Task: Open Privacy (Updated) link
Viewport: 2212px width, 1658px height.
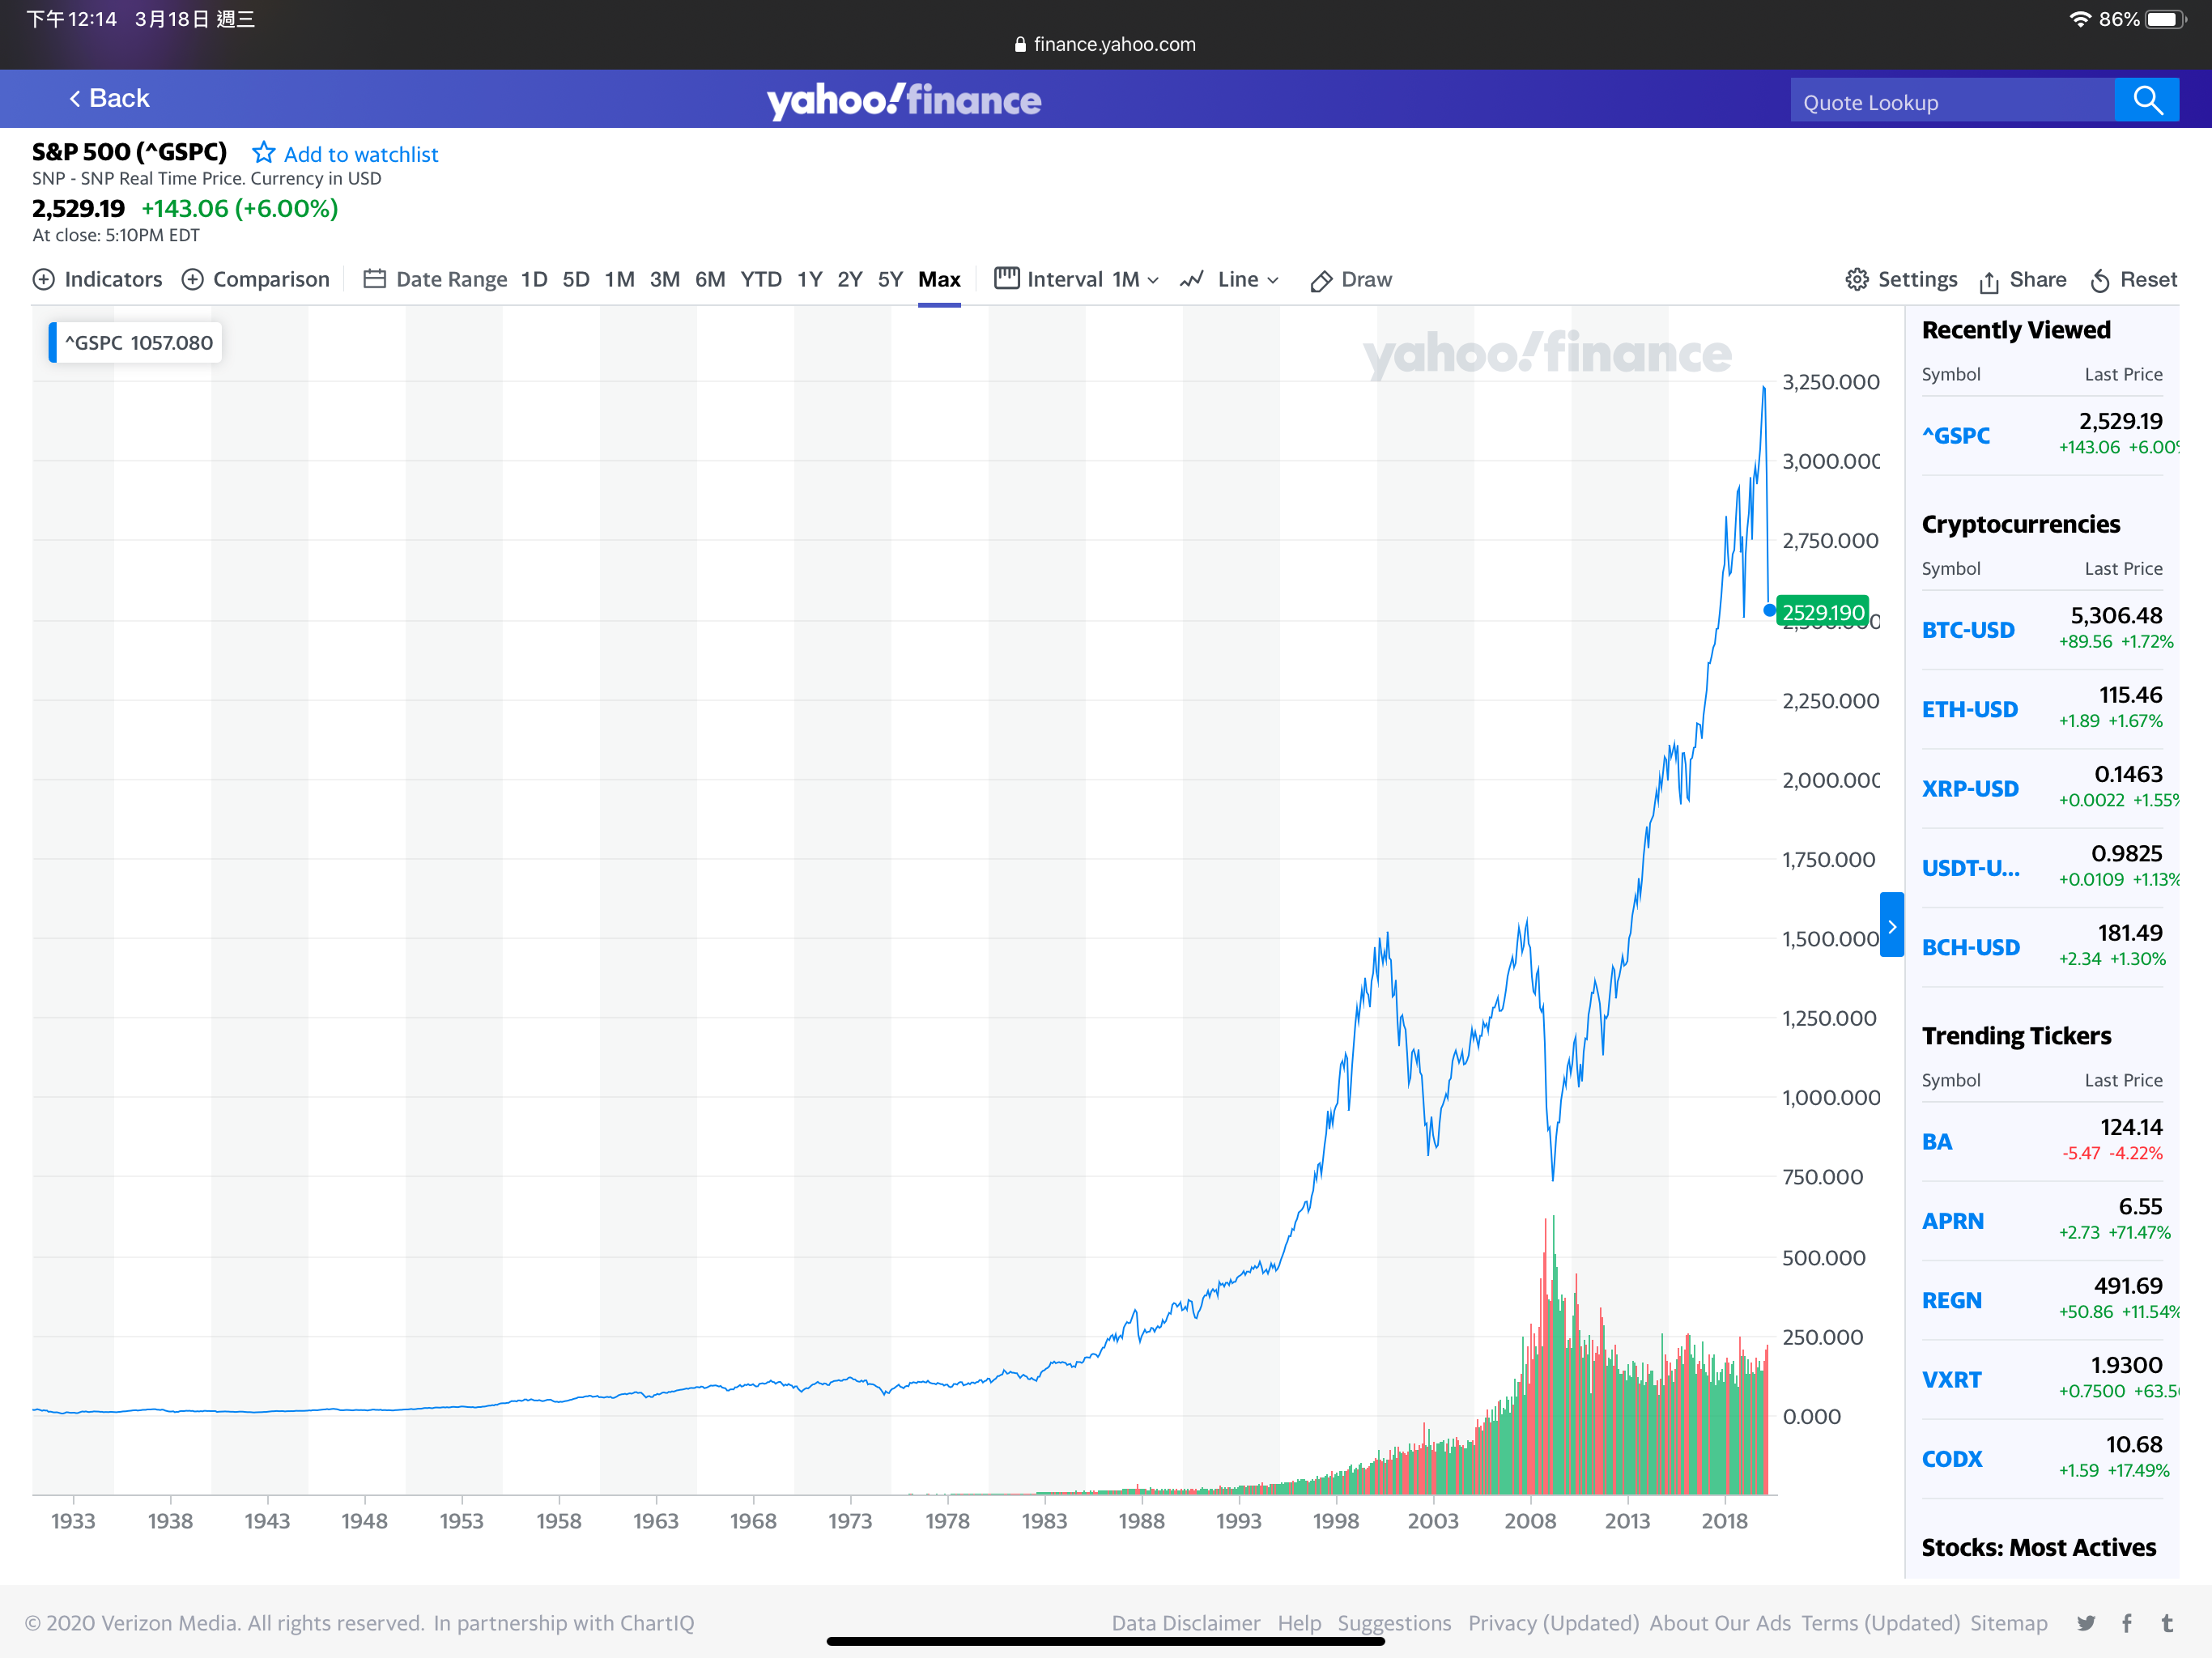Action: [x=1553, y=1623]
